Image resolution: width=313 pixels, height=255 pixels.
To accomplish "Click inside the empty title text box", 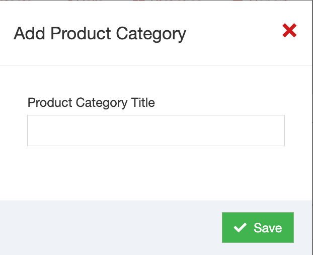I will tap(156, 131).
